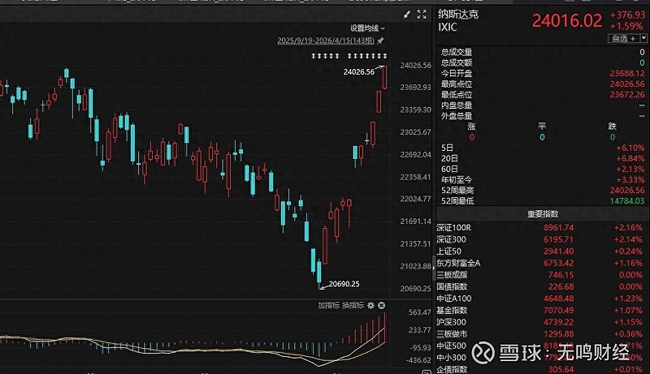Click the +2.14% change for 深证300
The image size is (650, 374).
tap(628, 239)
